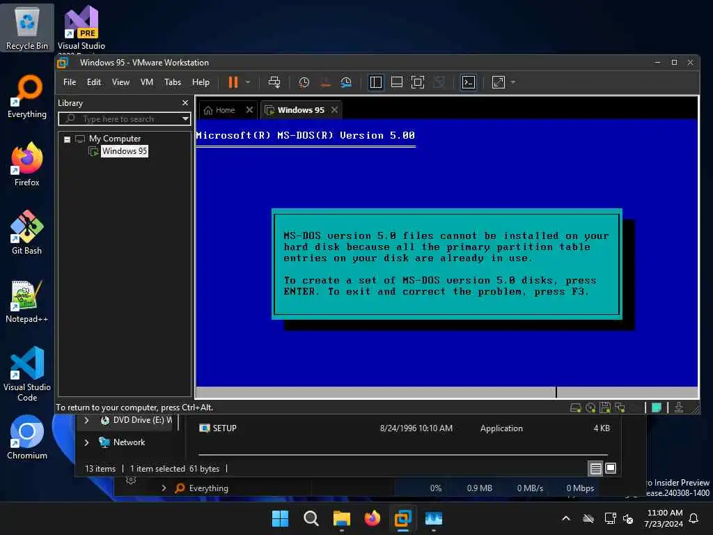Image resolution: width=713 pixels, height=535 pixels.
Task: Expand DVD Drive (E:) in File Explorer
Action: coord(86,420)
